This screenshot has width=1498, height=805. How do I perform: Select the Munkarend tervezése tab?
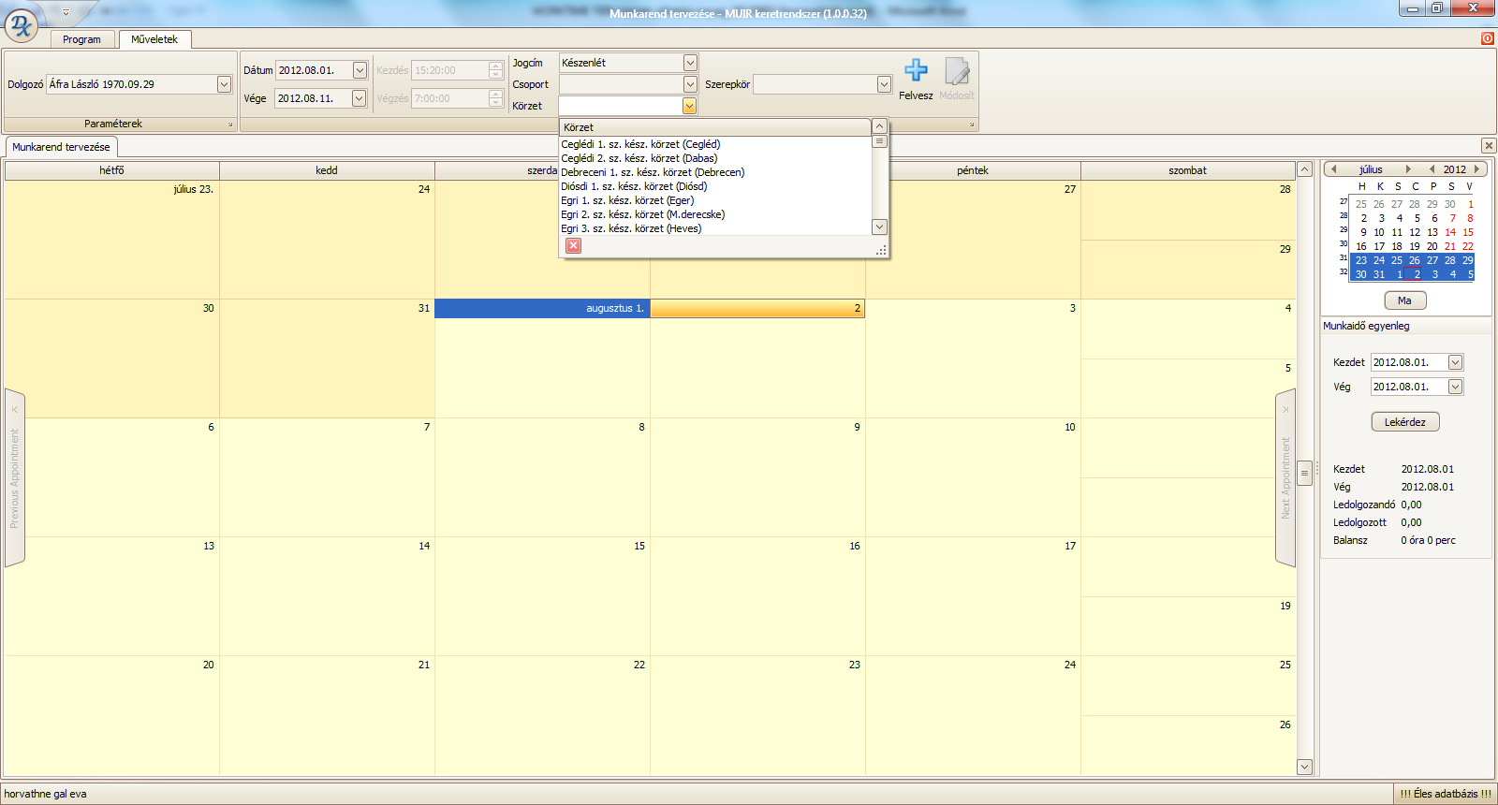click(x=61, y=147)
